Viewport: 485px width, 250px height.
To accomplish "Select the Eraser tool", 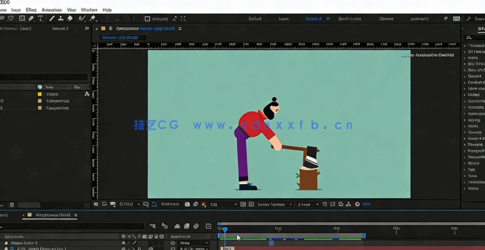I will point(70,18).
